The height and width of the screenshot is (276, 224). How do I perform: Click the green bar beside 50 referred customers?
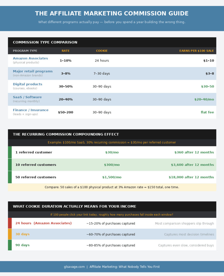[x=10, y=177]
